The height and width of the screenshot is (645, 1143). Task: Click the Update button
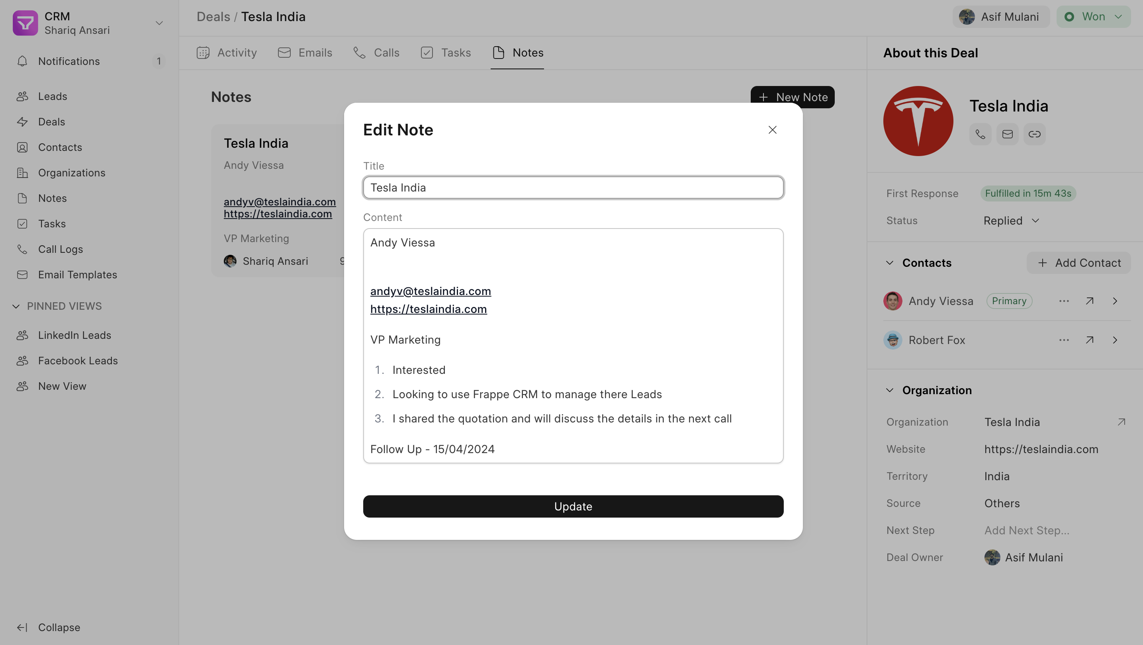pos(573,506)
